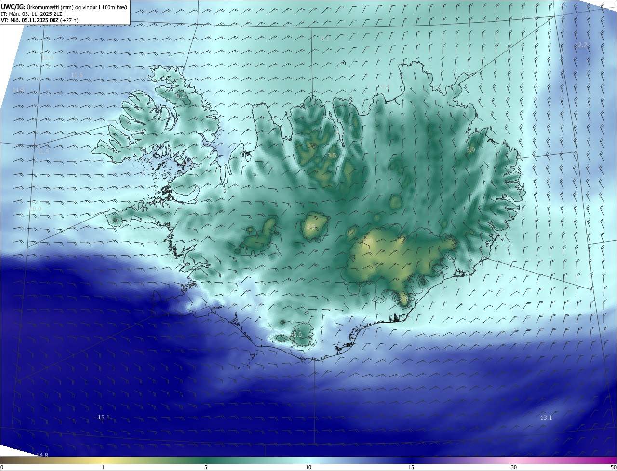Image resolution: width=617 pixels, height=471 pixels.
Task: Click the 'IT: Mán. 03. 11. 2025 21Z' line
Action: [32, 14]
